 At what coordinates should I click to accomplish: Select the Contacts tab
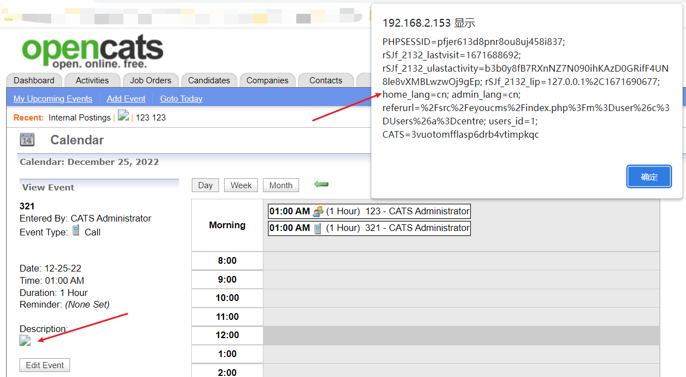tap(326, 81)
